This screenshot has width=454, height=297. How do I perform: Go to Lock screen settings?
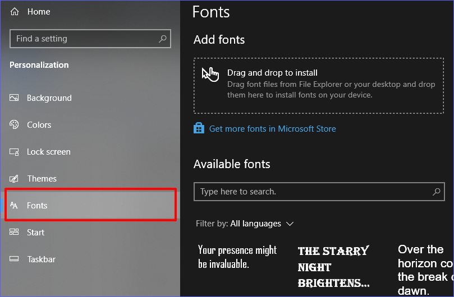(49, 151)
